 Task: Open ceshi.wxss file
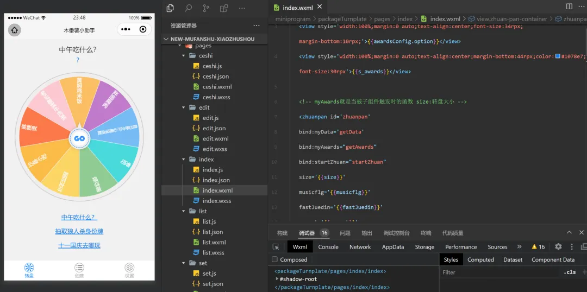click(x=216, y=97)
